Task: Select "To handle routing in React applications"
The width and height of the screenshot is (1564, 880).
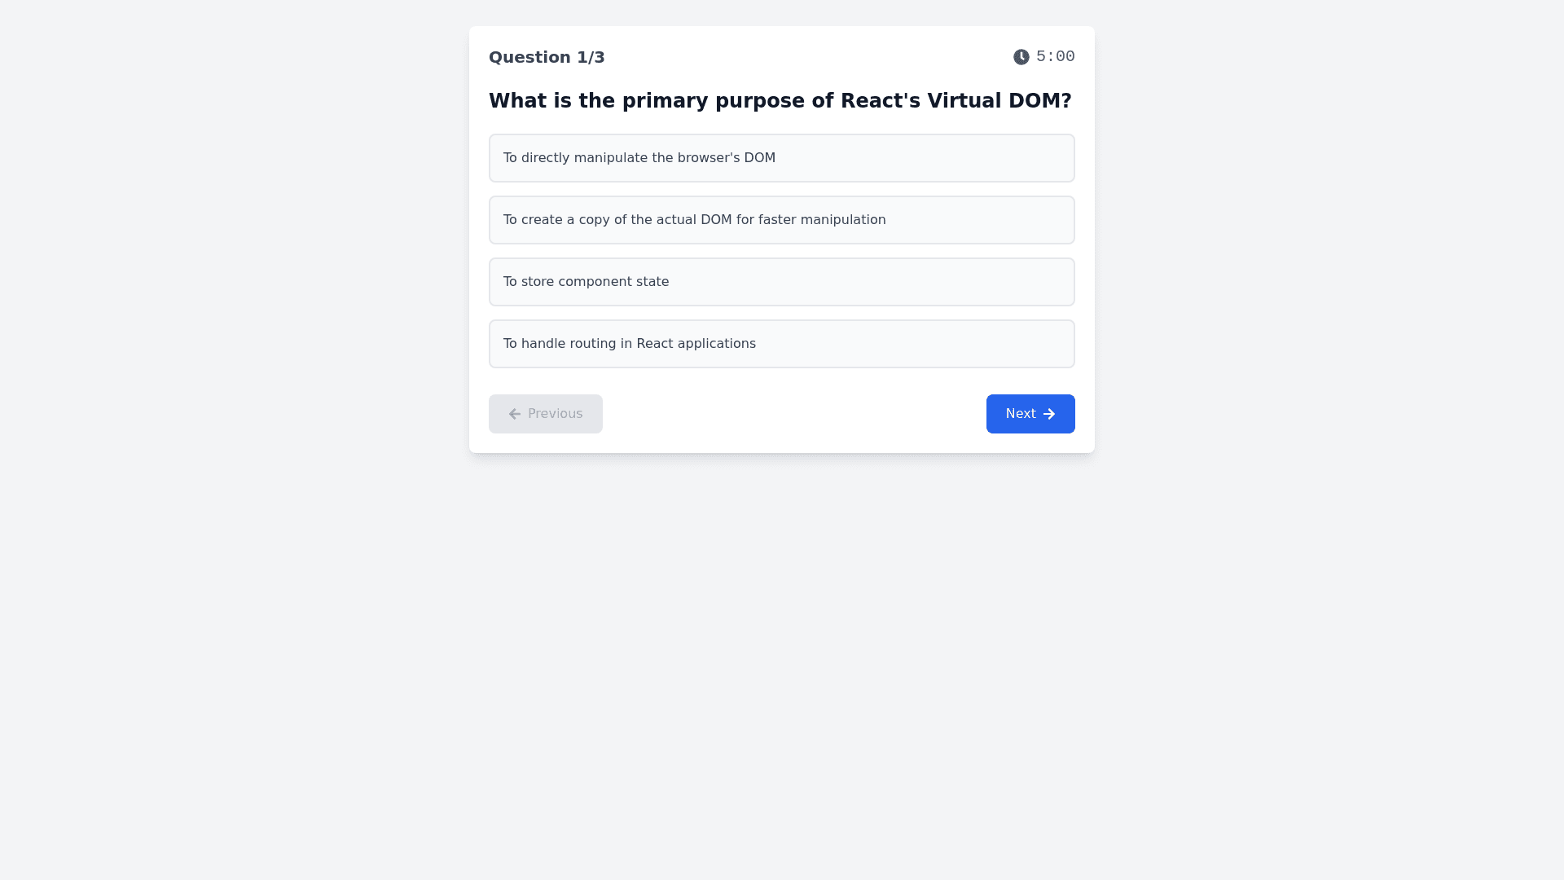Action: tap(629, 344)
